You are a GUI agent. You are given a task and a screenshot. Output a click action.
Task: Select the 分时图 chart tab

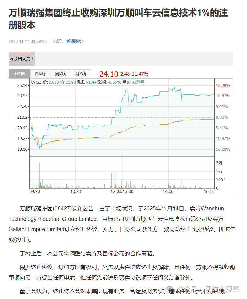pos(19,74)
